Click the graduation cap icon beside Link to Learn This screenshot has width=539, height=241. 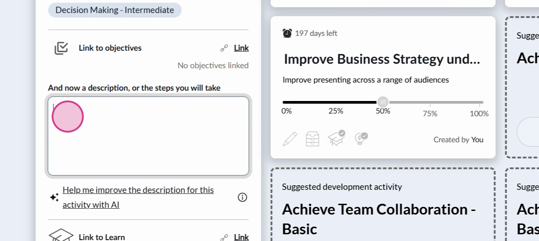pyautogui.click(x=61, y=236)
